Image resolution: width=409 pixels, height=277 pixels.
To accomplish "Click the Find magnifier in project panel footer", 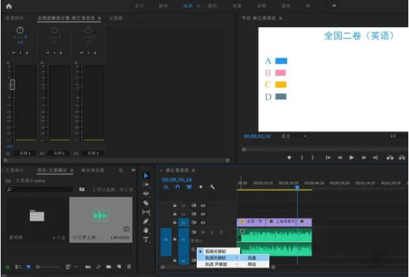I will [x=98, y=267].
